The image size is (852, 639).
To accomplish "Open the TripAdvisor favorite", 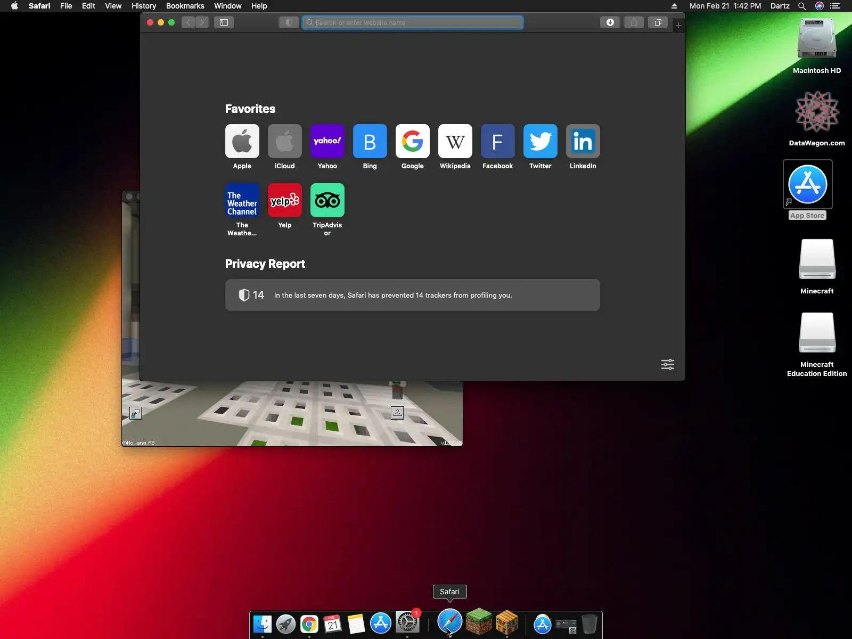I will [x=327, y=200].
